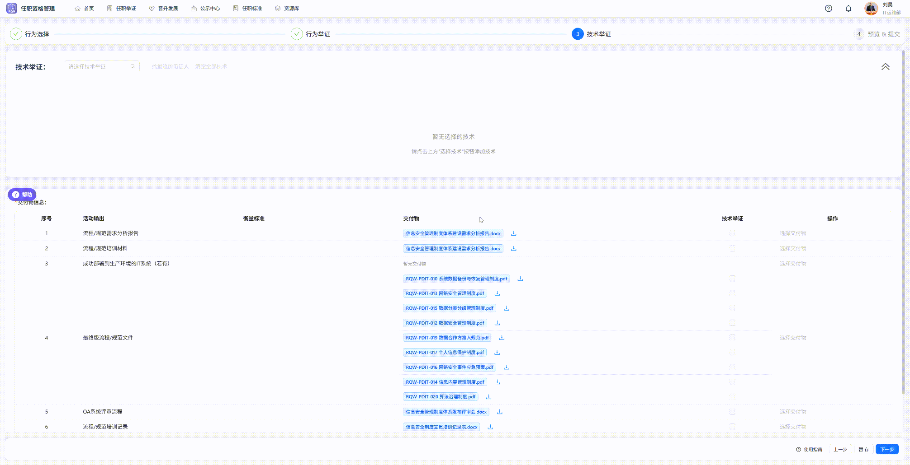Viewport: 910px width, 465px height.
Task: Tick 技术举证 checkbox for RQW-PDIT-015 file
Action: click(x=732, y=308)
